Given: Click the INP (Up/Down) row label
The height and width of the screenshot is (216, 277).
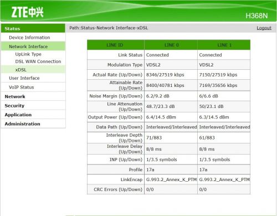Looking at the screenshot, I should 126,160.
